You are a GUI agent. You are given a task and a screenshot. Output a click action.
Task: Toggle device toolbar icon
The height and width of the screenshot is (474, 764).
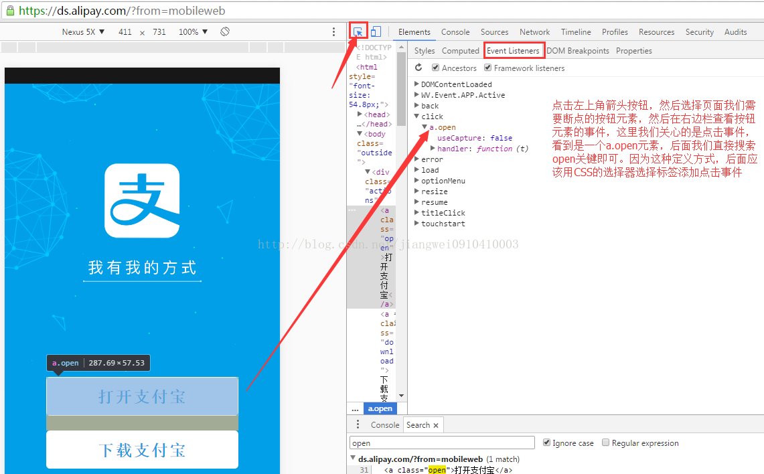pos(376,31)
